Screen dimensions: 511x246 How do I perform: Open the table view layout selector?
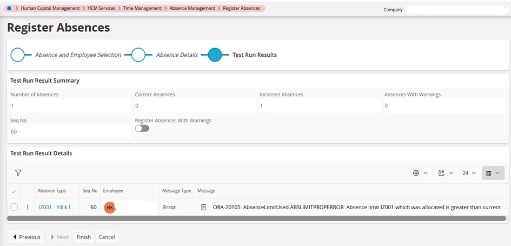pyautogui.click(x=493, y=173)
